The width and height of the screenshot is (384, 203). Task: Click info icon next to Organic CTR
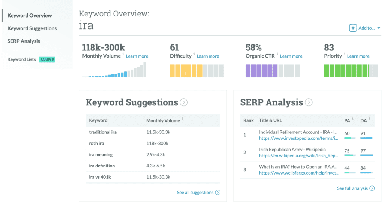pyautogui.click(x=277, y=54)
